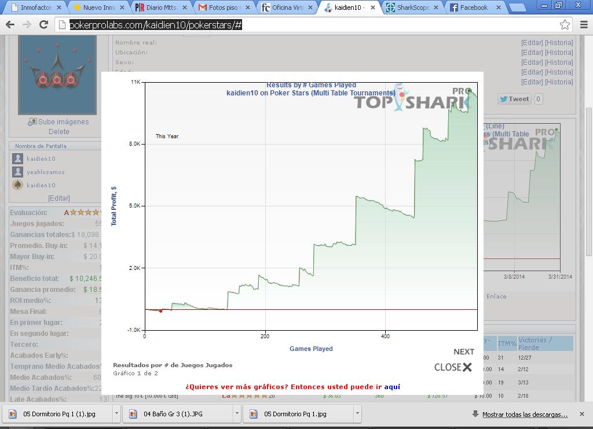Image resolution: width=593 pixels, height=429 pixels.
Task: Click the 3/13 table cell
Action: click(x=523, y=383)
